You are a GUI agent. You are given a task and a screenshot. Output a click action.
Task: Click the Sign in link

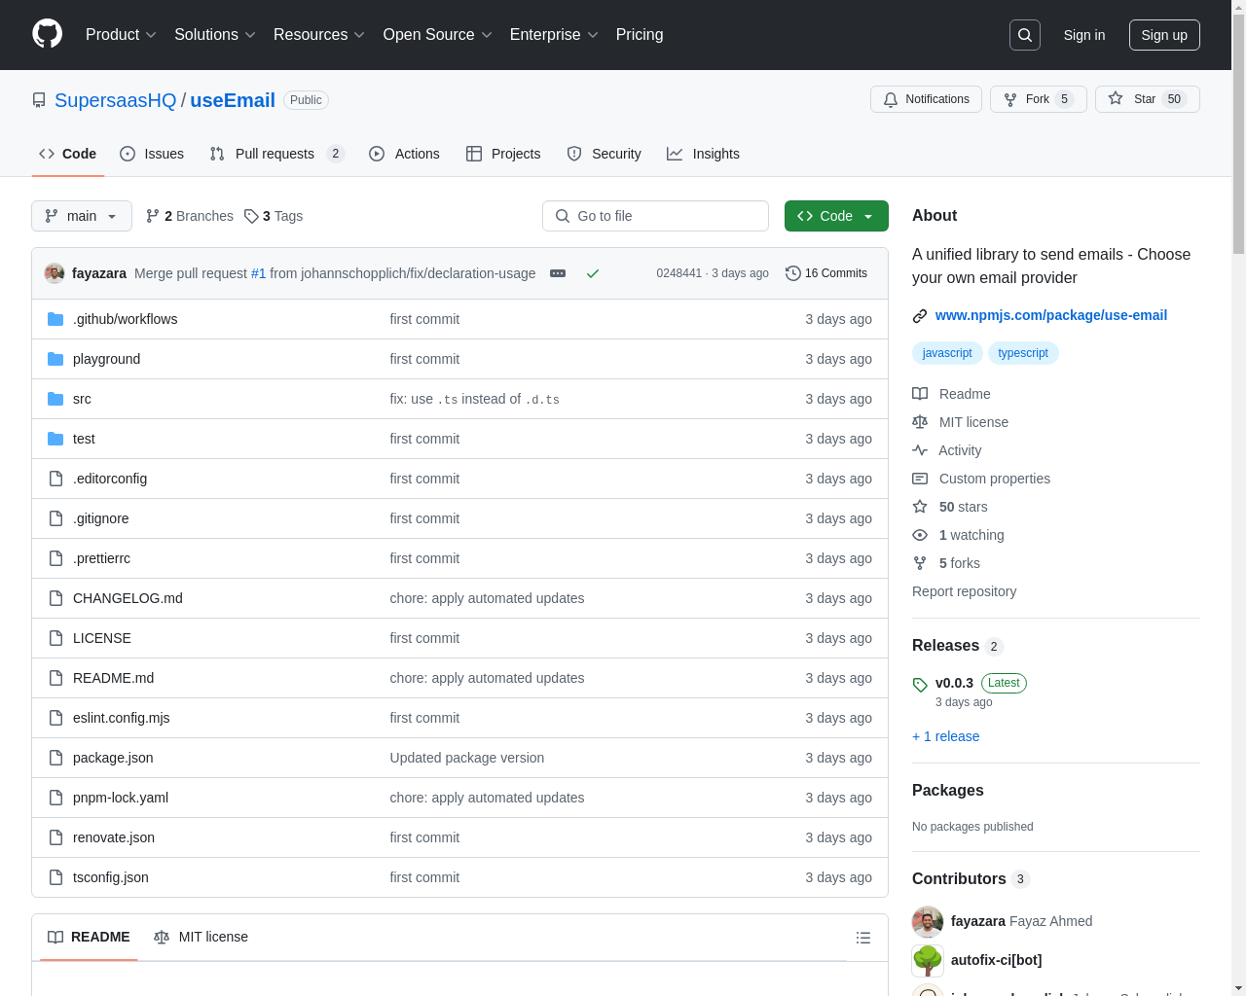(1083, 35)
